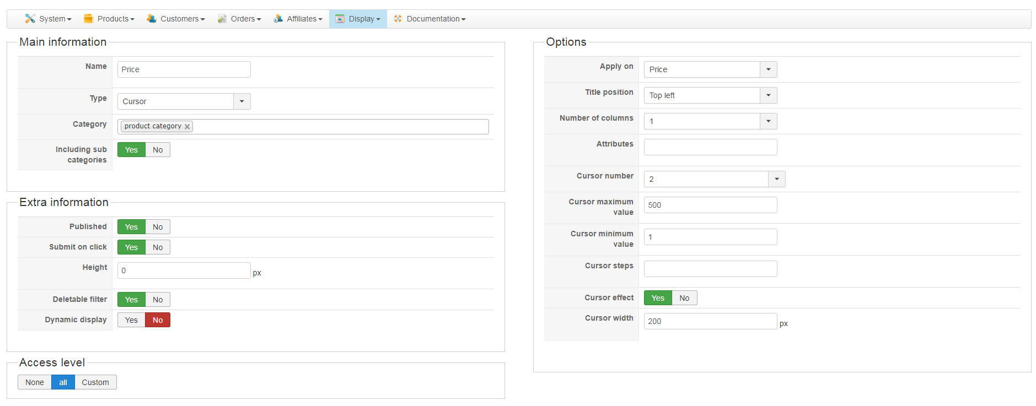Click the Documentation icon
The height and width of the screenshot is (406, 1036).
398,19
